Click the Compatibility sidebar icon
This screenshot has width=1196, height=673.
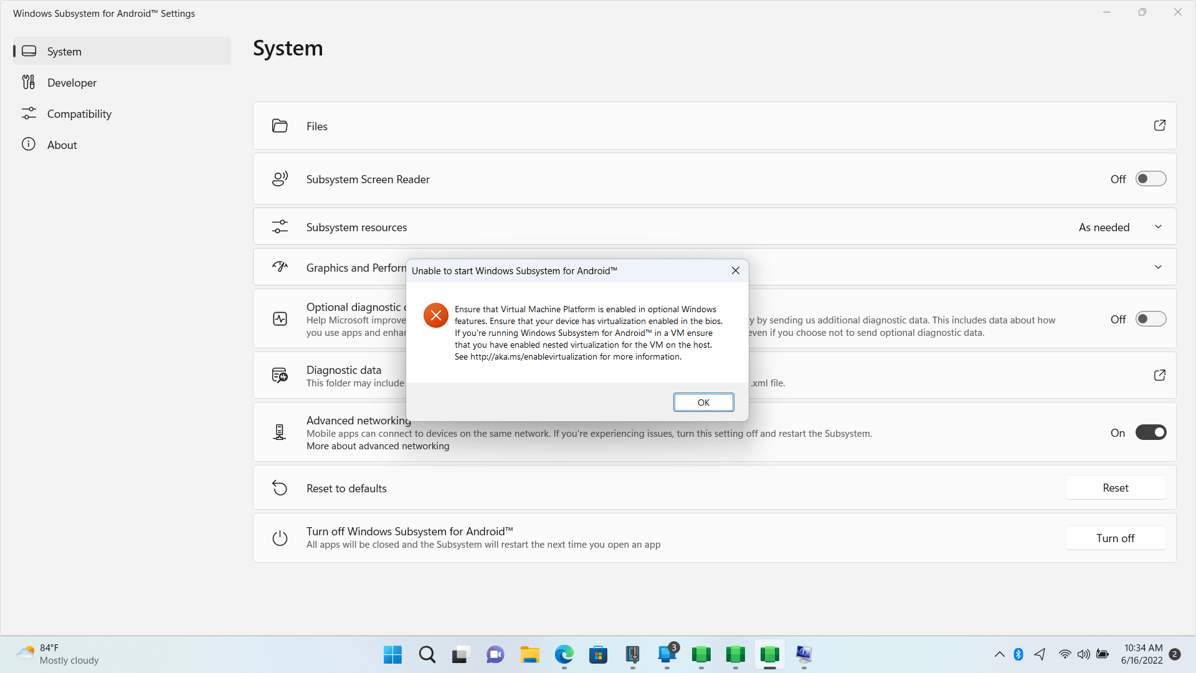(29, 114)
